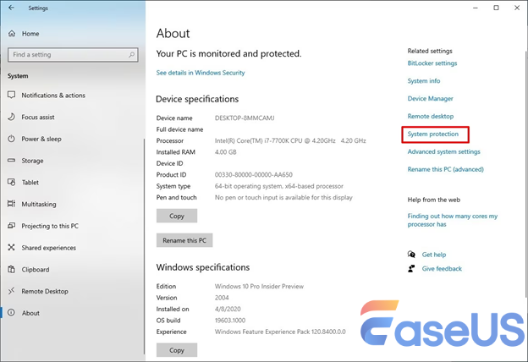This screenshot has width=528, height=362.
Task: Click the OS build value 19603.1000
Action: pyautogui.click(x=230, y=321)
